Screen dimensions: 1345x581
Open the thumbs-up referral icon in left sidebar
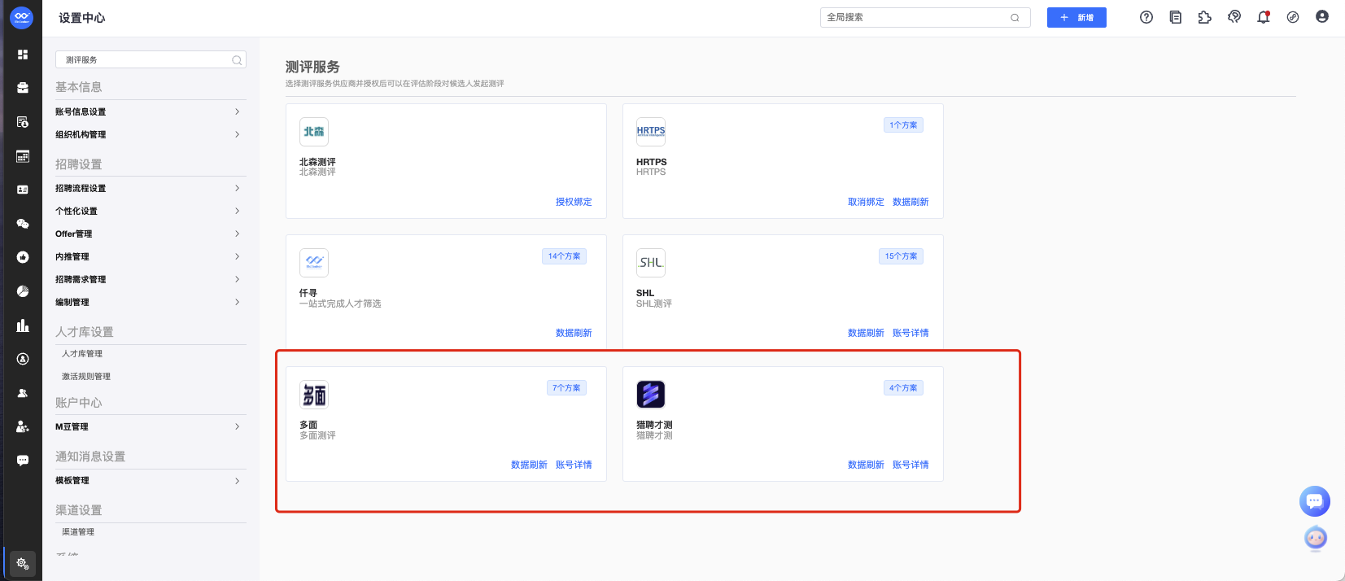pos(23,257)
